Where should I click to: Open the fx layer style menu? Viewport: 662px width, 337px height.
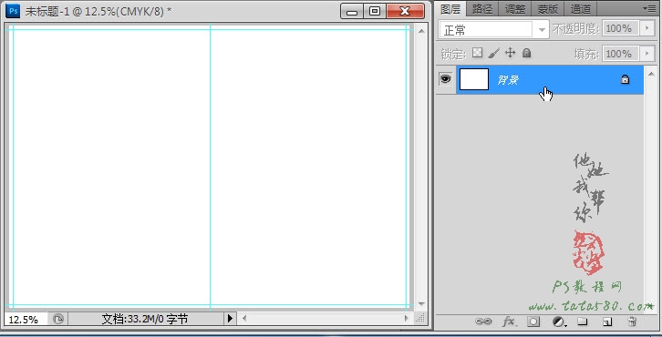[509, 322]
